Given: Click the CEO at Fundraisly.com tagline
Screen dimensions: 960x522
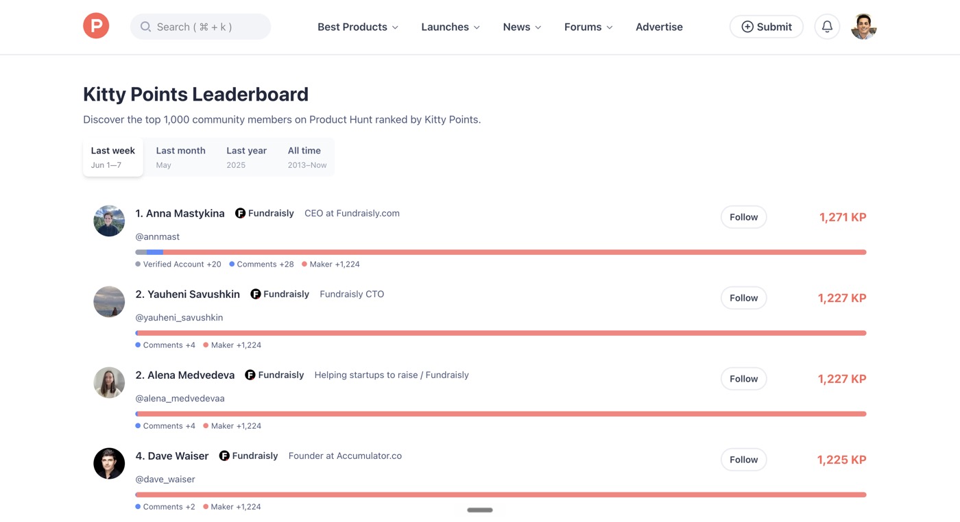Looking at the screenshot, I should pos(352,213).
